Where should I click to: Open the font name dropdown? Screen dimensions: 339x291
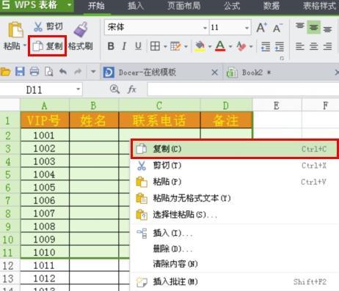[205, 28]
